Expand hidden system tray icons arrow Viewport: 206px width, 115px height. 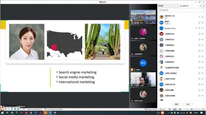(x=168, y=113)
